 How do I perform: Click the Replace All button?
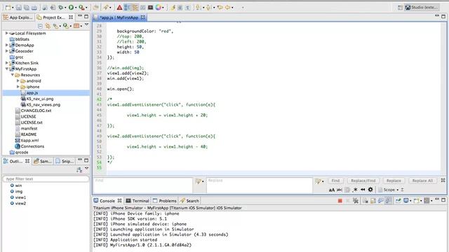tap(422, 181)
